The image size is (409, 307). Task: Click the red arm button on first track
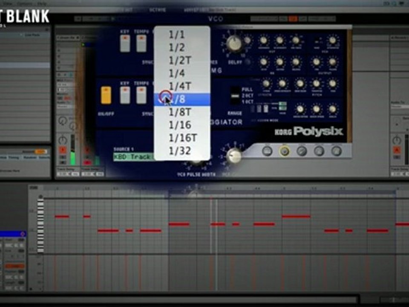click(63, 150)
